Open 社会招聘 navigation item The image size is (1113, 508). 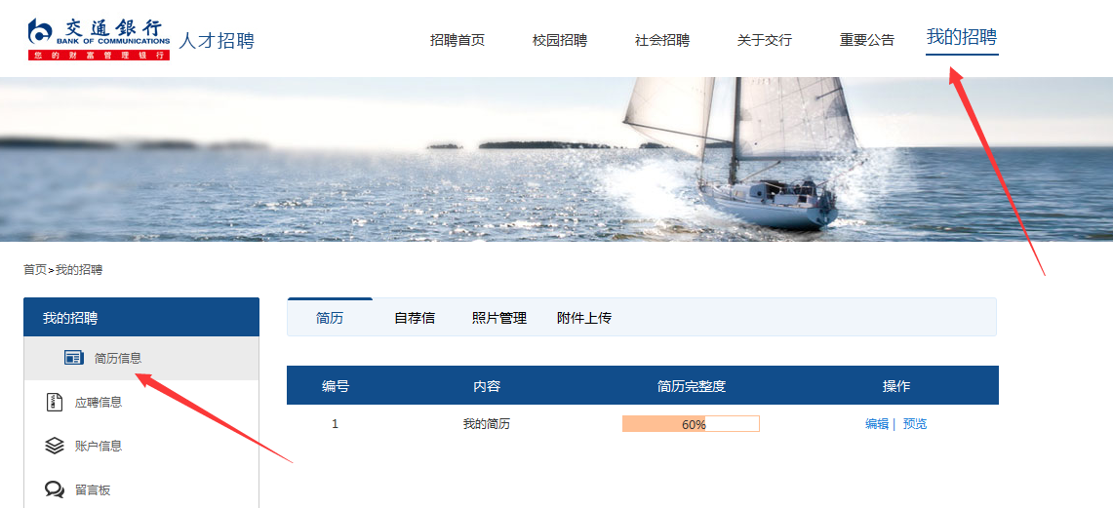point(662,40)
